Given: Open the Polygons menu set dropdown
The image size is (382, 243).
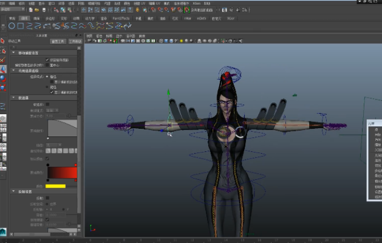Looking at the screenshot, I should point(13,9).
